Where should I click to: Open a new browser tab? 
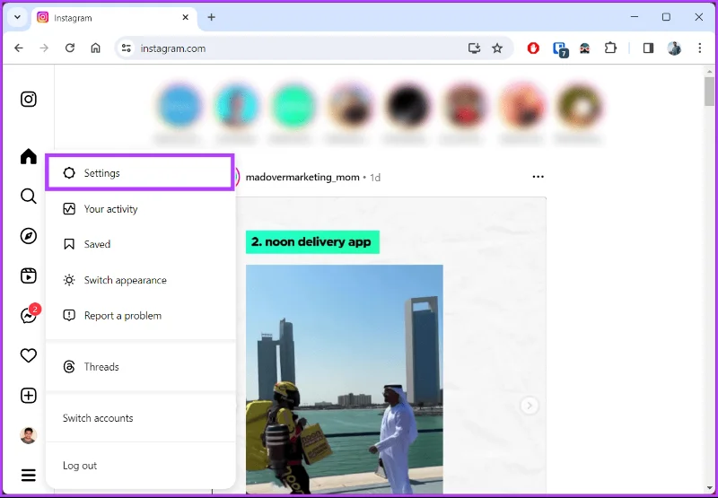click(211, 17)
